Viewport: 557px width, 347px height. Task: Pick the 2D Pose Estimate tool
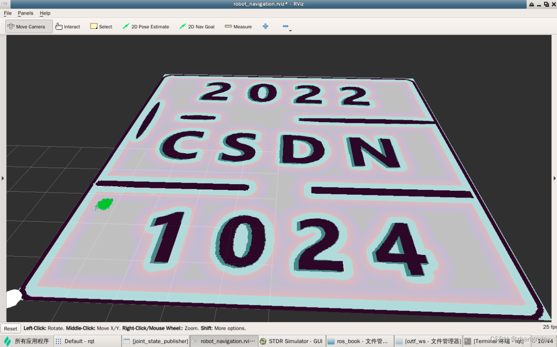(x=146, y=27)
